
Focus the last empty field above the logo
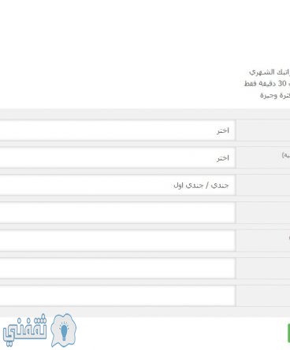(117, 296)
